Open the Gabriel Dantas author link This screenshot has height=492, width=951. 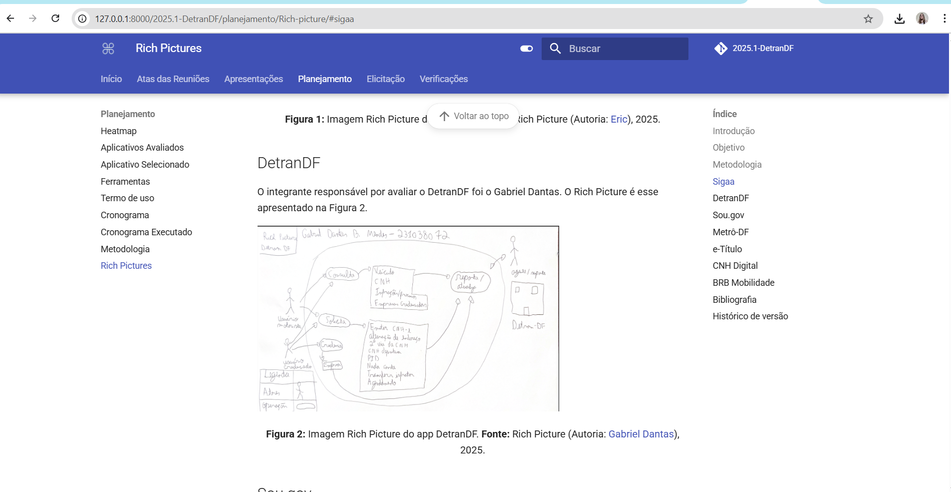click(641, 434)
